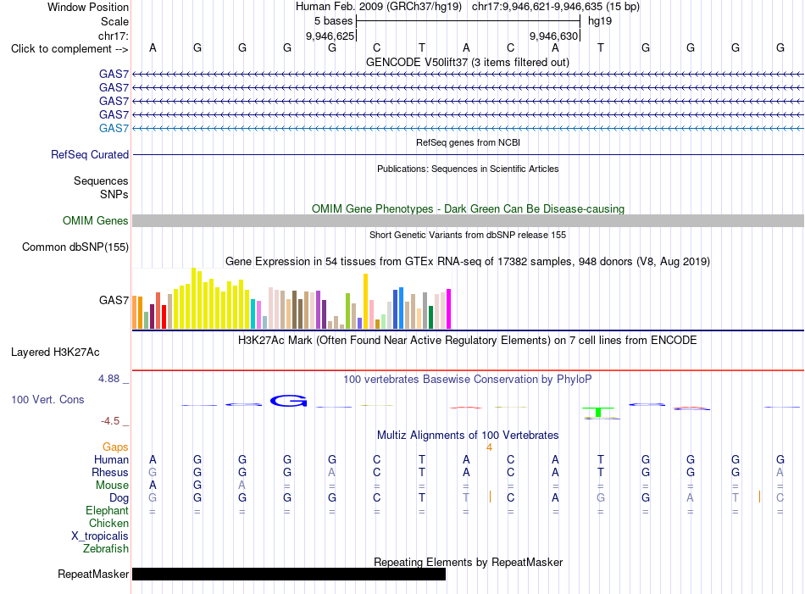Click the green T in PhyloP conservation
Image resolution: width=805 pixels, height=594 pixels.
(598, 412)
